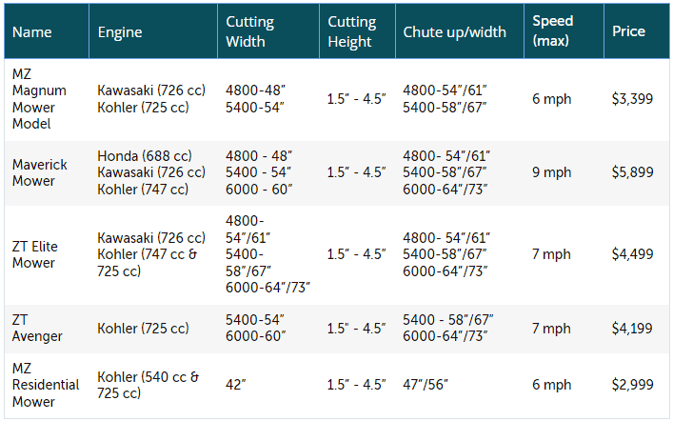The image size is (673, 421).
Task: Click the $2,999 price value
Action: click(x=633, y=384)
